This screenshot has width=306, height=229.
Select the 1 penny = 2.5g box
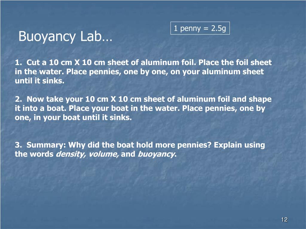pyautogui.click(x=200, y=28)
